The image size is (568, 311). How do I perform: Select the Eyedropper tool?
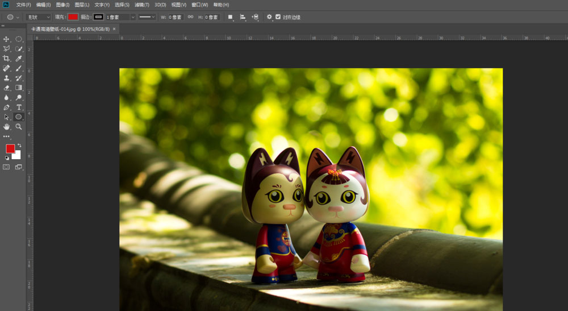(x=19, y=59)
